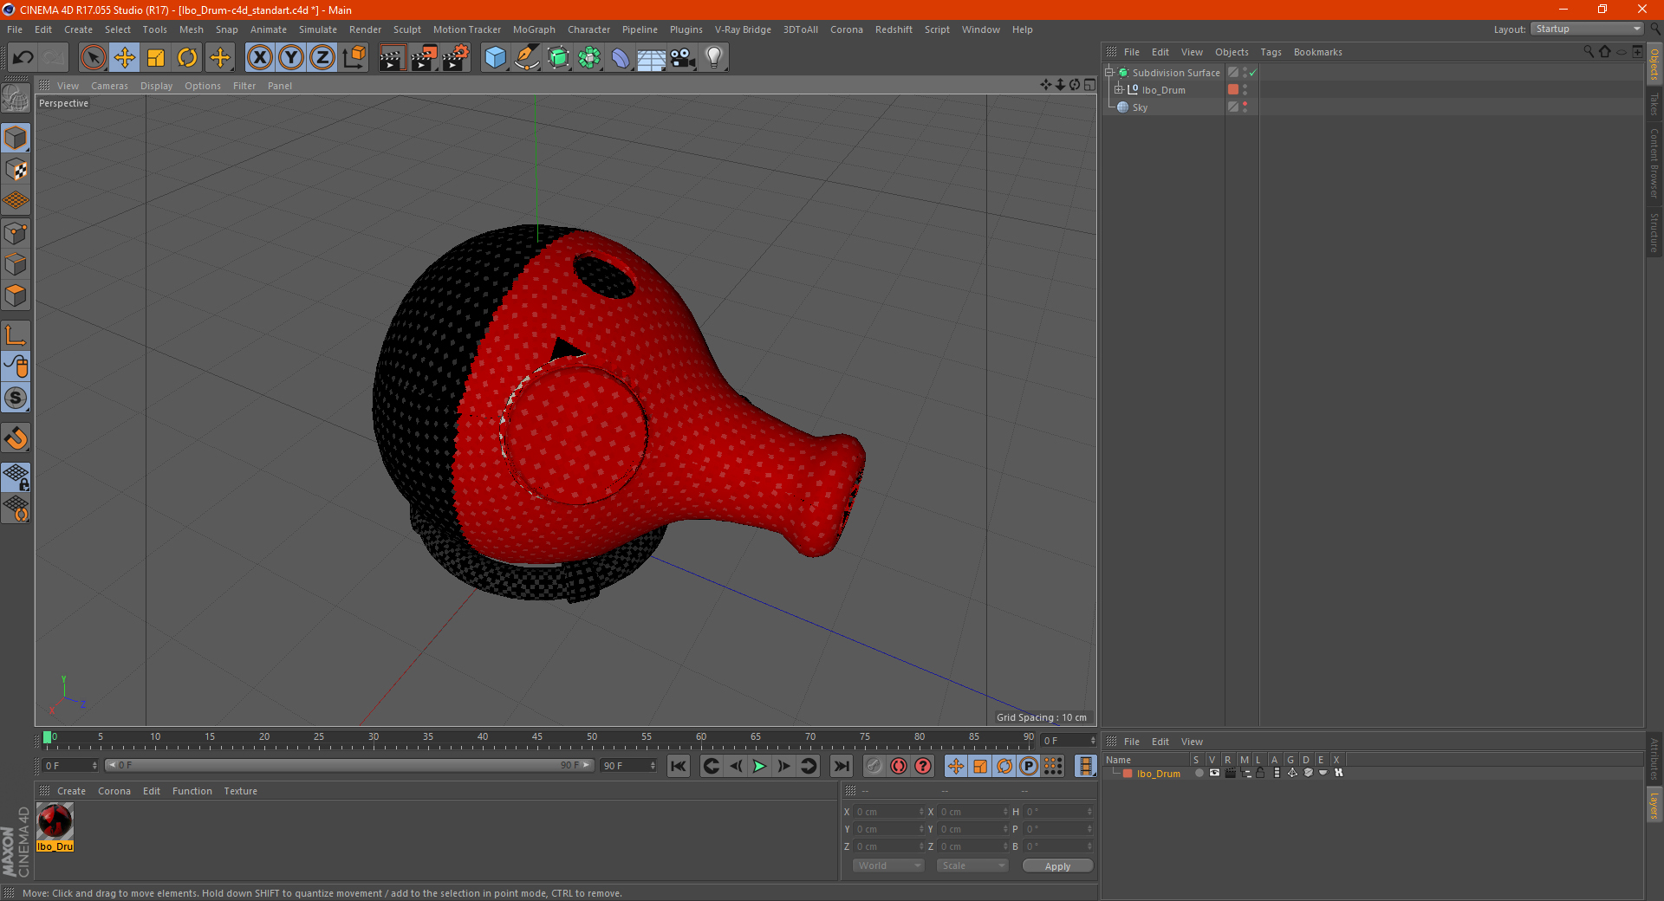The height and width of the screenshot is (901, 1664).
Task: Click the end frame field 90 F
Action: tap(629, 766)
